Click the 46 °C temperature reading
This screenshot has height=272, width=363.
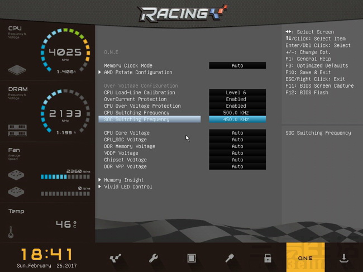pos(66,224)
